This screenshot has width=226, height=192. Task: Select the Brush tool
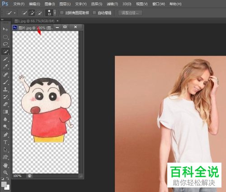click(5, 82)
